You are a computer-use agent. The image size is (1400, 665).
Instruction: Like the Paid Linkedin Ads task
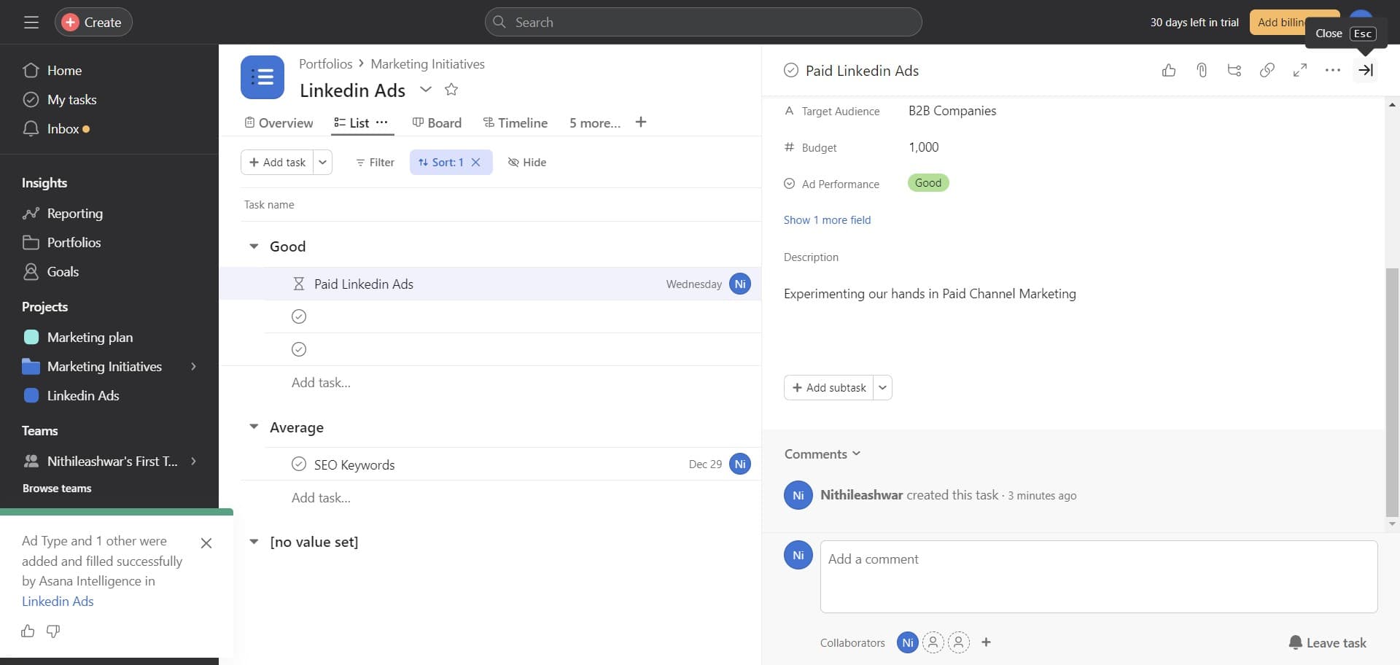1169,70
